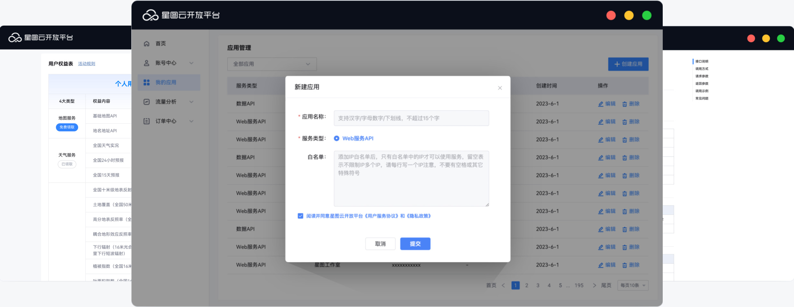Click the 取消 cancel button
The image size is (794, 307).
pyautogui.click(x=380, y=244)
